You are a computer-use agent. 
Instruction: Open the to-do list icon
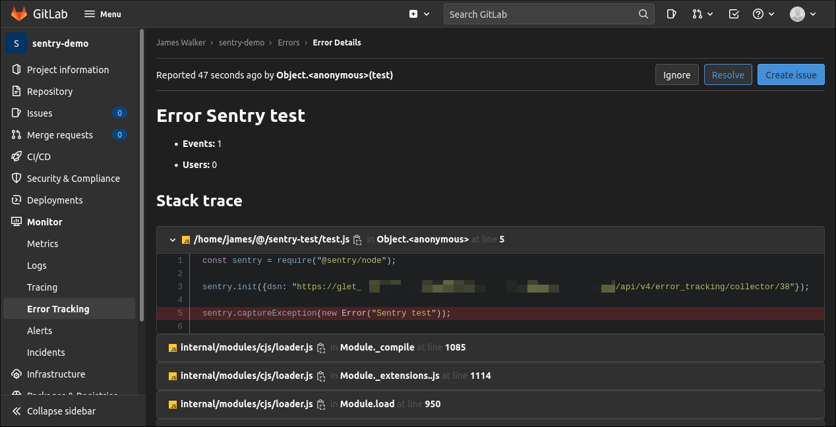coord(734,14)
